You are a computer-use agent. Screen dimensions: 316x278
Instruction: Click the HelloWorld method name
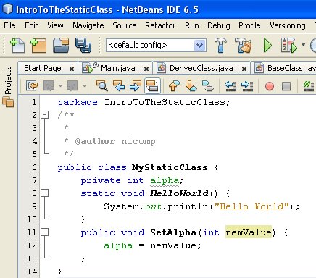point(179,193)
